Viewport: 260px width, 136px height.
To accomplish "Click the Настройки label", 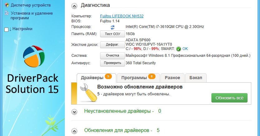I will [x=22, y=29].
